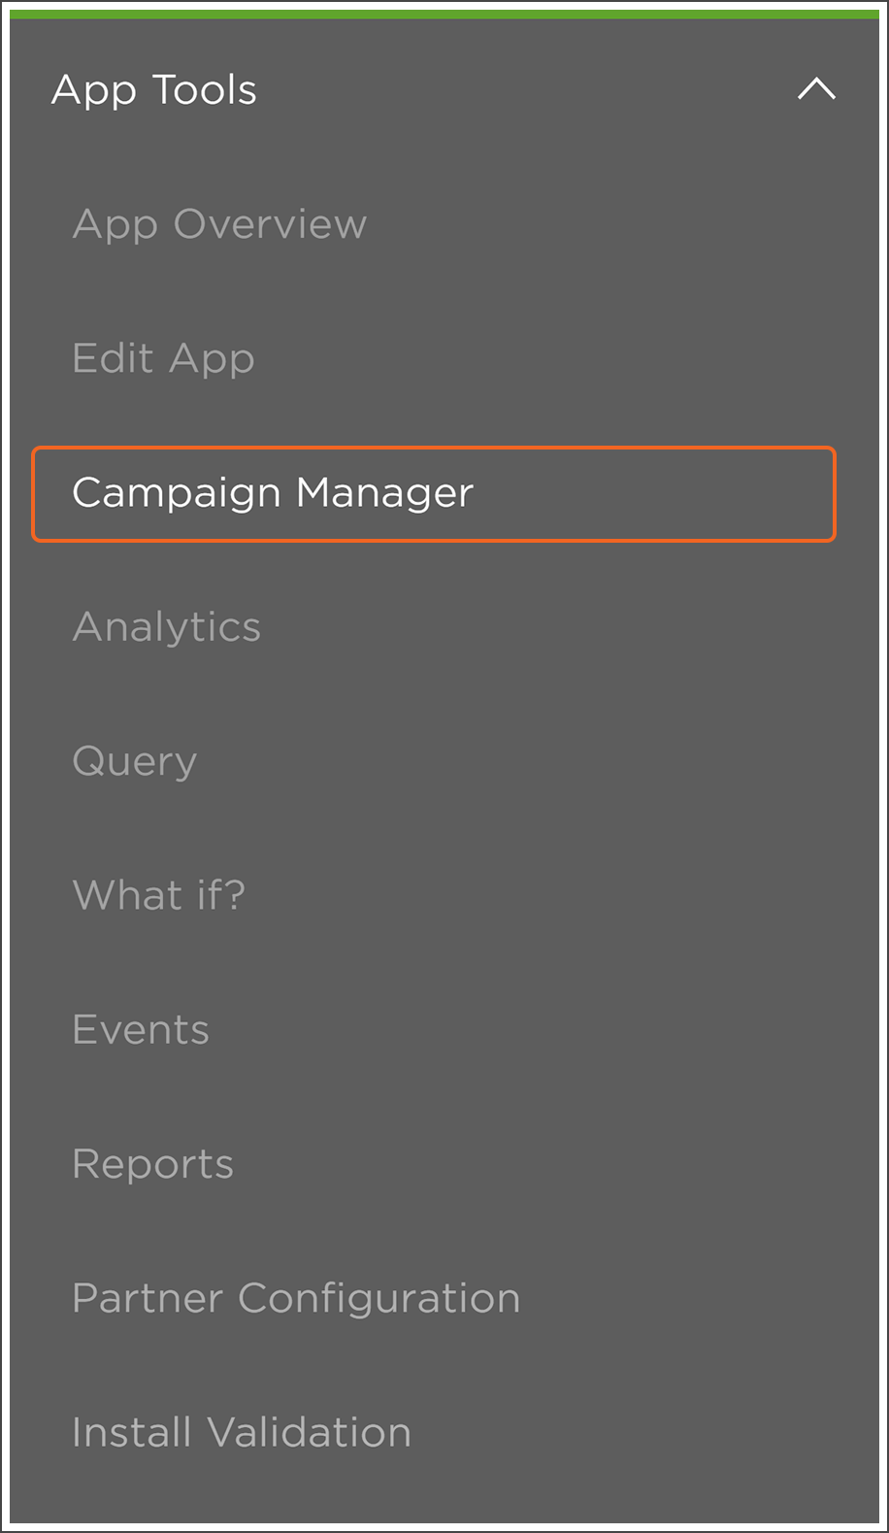Click the App Tools header label
The width and height of the screenshot is (889, 1533).
pyautogui.click(x=154, y=90)
